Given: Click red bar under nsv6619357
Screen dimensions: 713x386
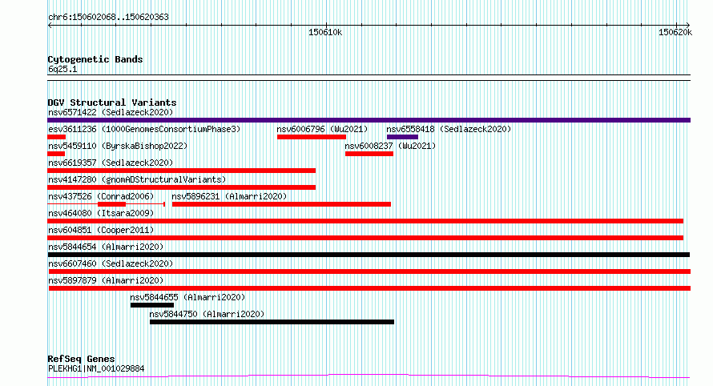Looking at the screenshot, I should (181, 171).
